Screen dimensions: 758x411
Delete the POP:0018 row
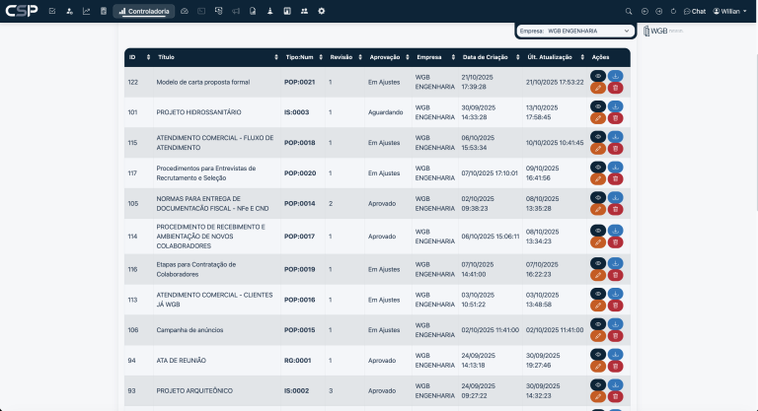click(616, 149)
